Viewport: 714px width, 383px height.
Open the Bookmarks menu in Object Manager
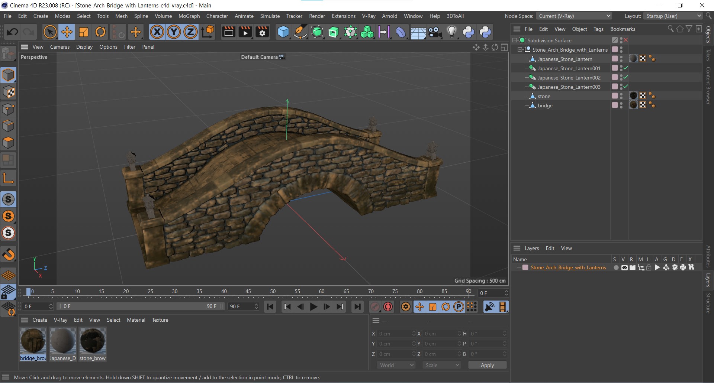(623, 29)
